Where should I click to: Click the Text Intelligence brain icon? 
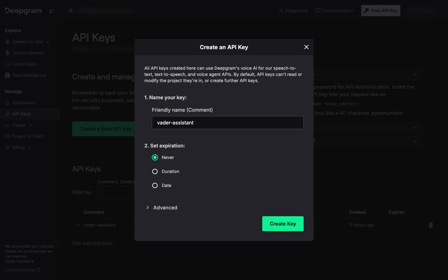click(7, 75)
